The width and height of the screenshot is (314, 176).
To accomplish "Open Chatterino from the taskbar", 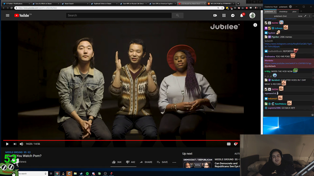I will click(69, 174).
